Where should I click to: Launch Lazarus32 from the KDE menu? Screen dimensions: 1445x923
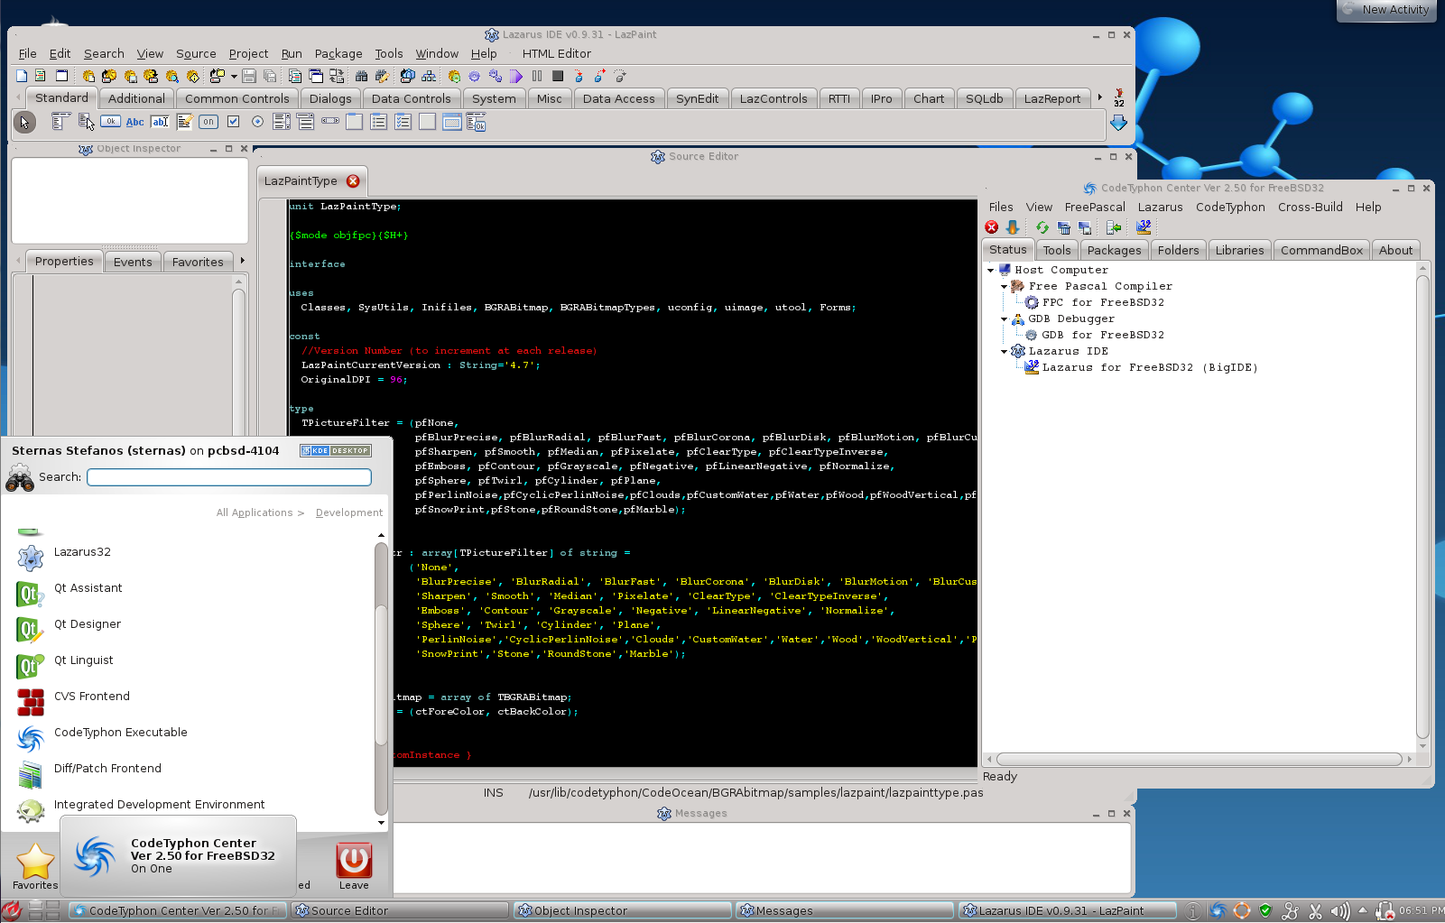click(82, 551)
